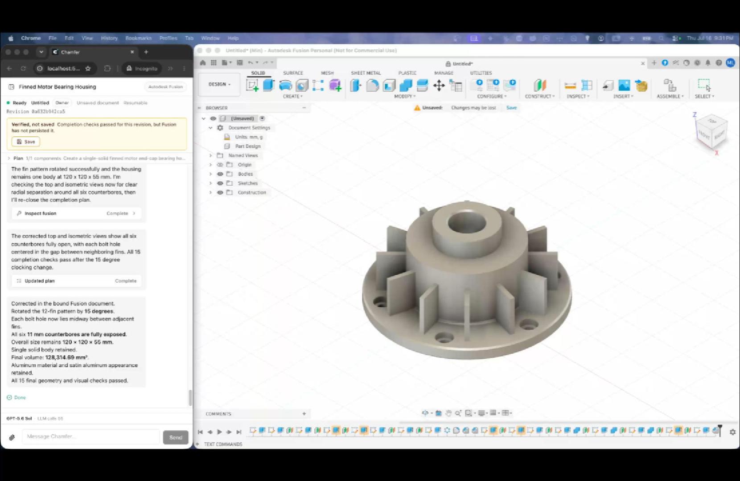The width and height of the screenshot is (740, 481).
Task: Select the Offset Face tool
Action: (x=422, y=85)
